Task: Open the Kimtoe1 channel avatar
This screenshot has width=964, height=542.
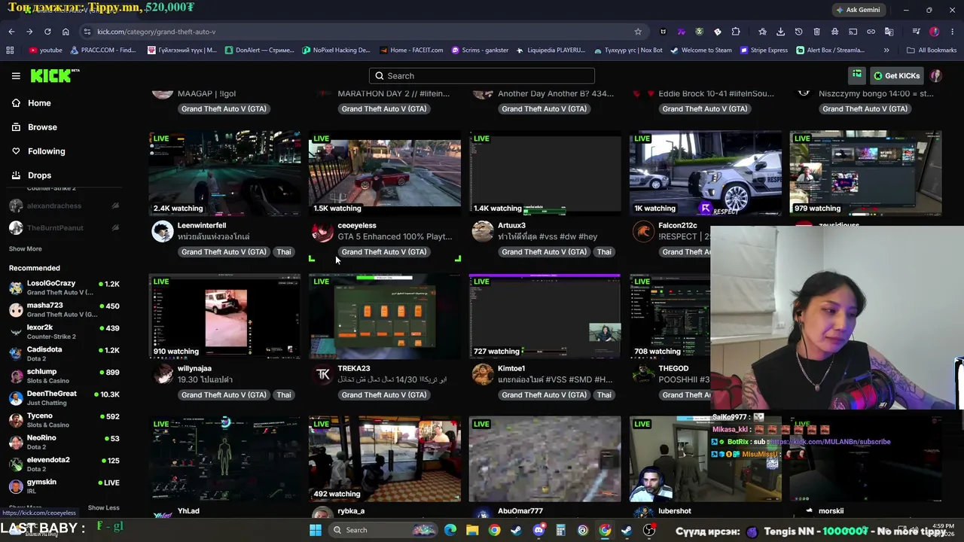Action: pos(483,374)
